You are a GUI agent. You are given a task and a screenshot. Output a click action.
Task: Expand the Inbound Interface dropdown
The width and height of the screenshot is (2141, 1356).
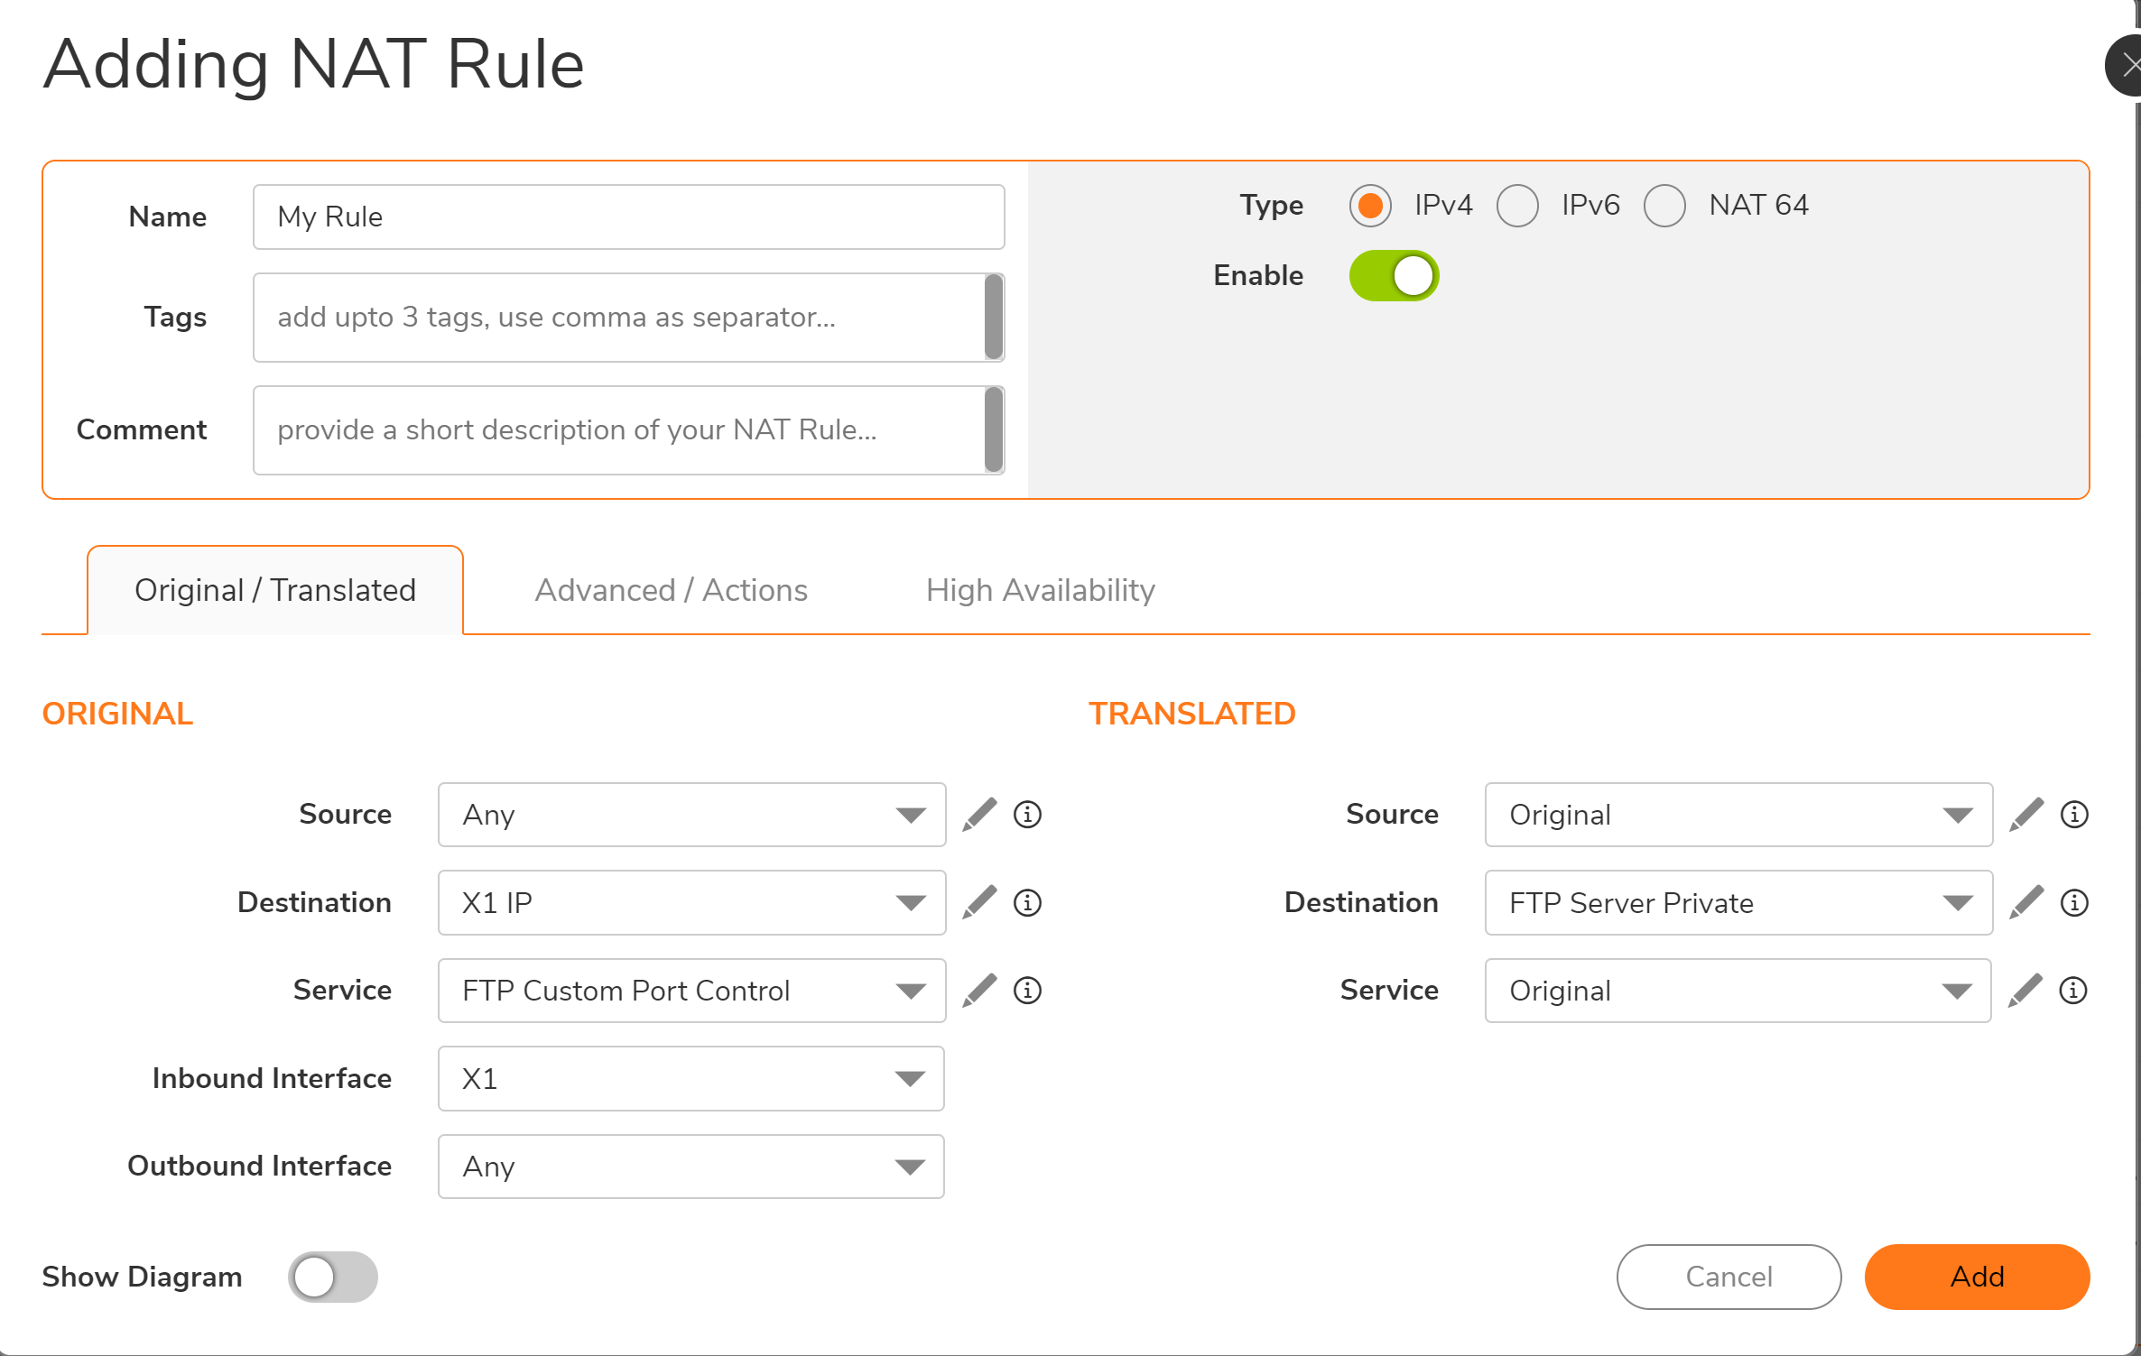(x=691, y=1078)
